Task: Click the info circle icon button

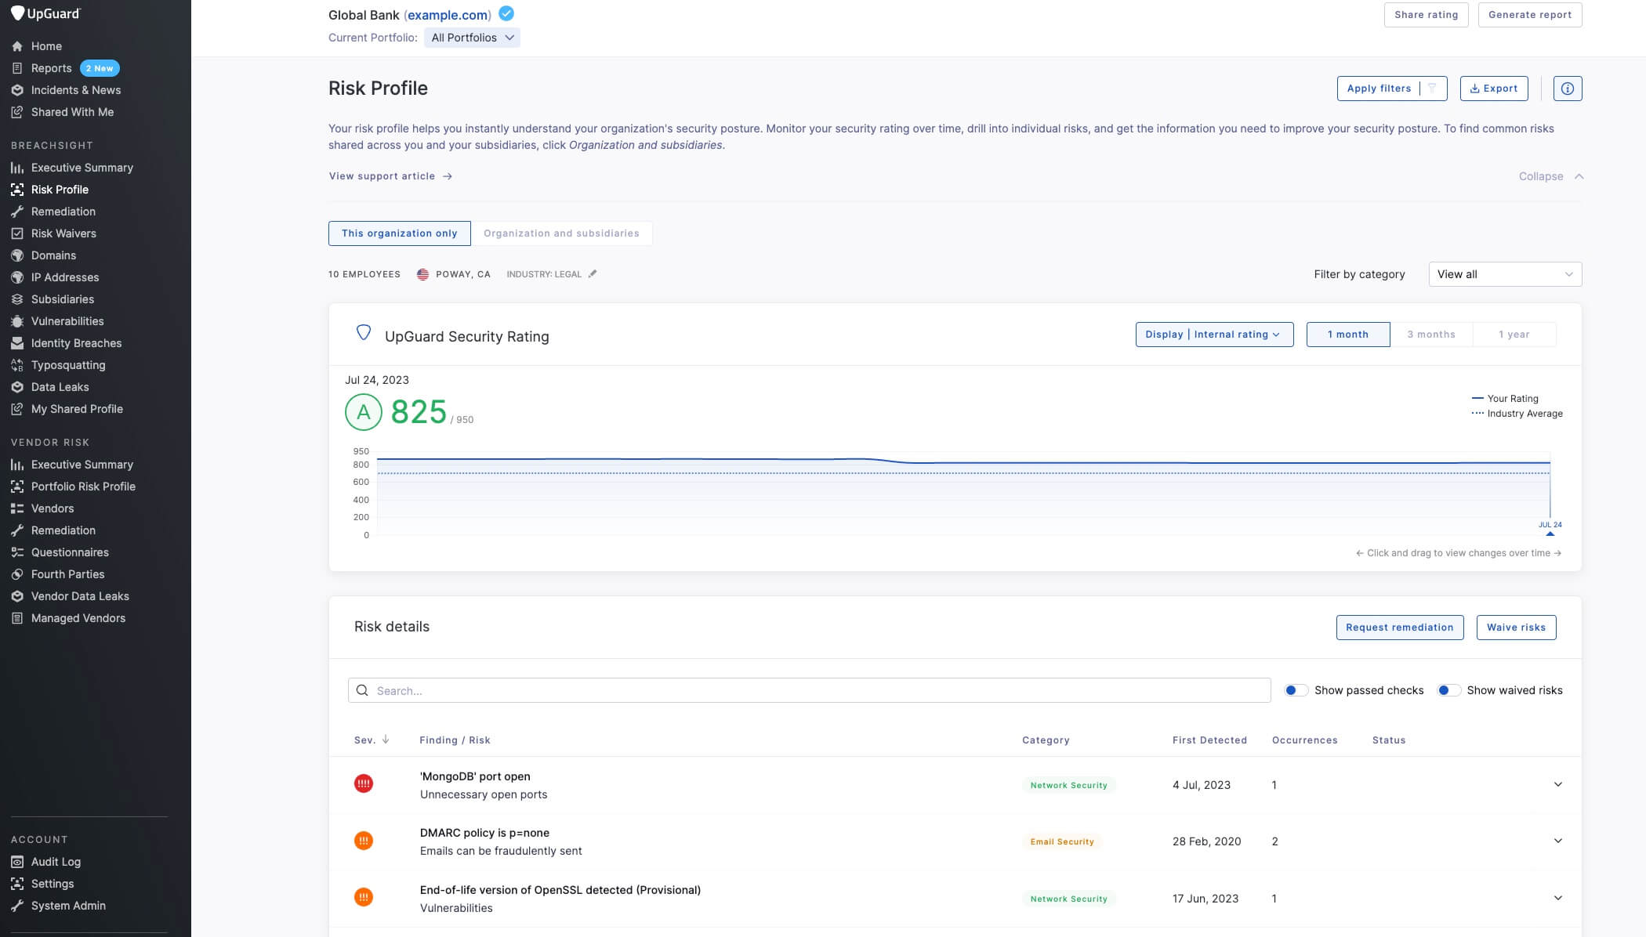Action: (x=1567, y=89)
